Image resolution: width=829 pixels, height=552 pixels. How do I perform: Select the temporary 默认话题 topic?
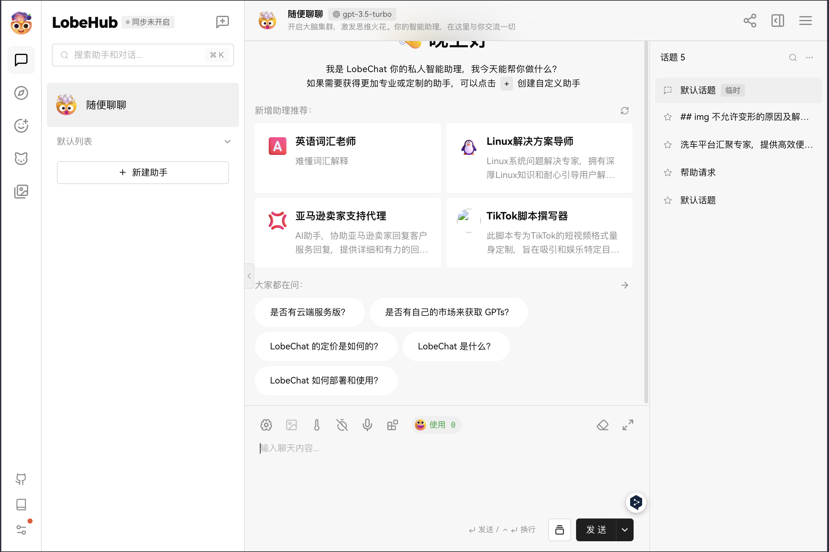click(738, 90)
